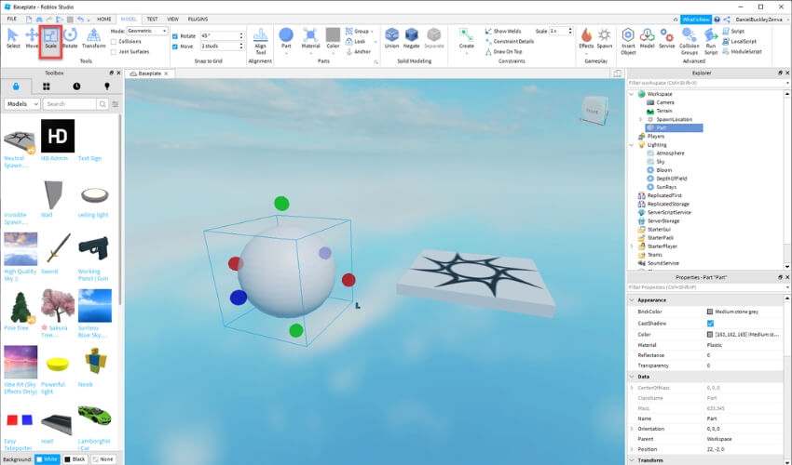This screenshot has height=465, width=792.
Task: Toggle the Collisions checkbox
Action: 114,41
